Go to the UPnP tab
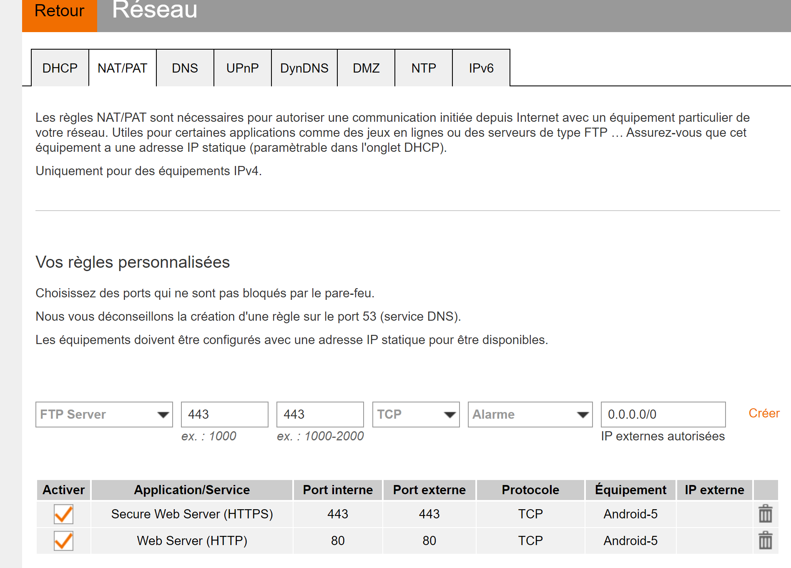 [x=243, y=68]
